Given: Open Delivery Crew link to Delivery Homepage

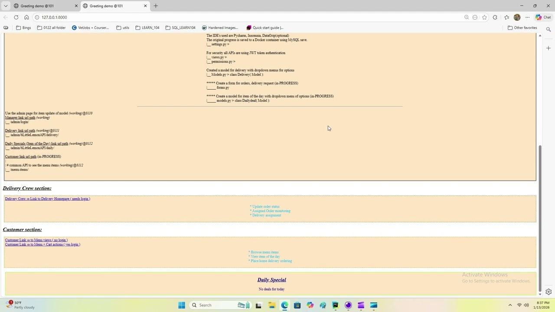Looking at the screenshot, I should (x=48, y=199).
